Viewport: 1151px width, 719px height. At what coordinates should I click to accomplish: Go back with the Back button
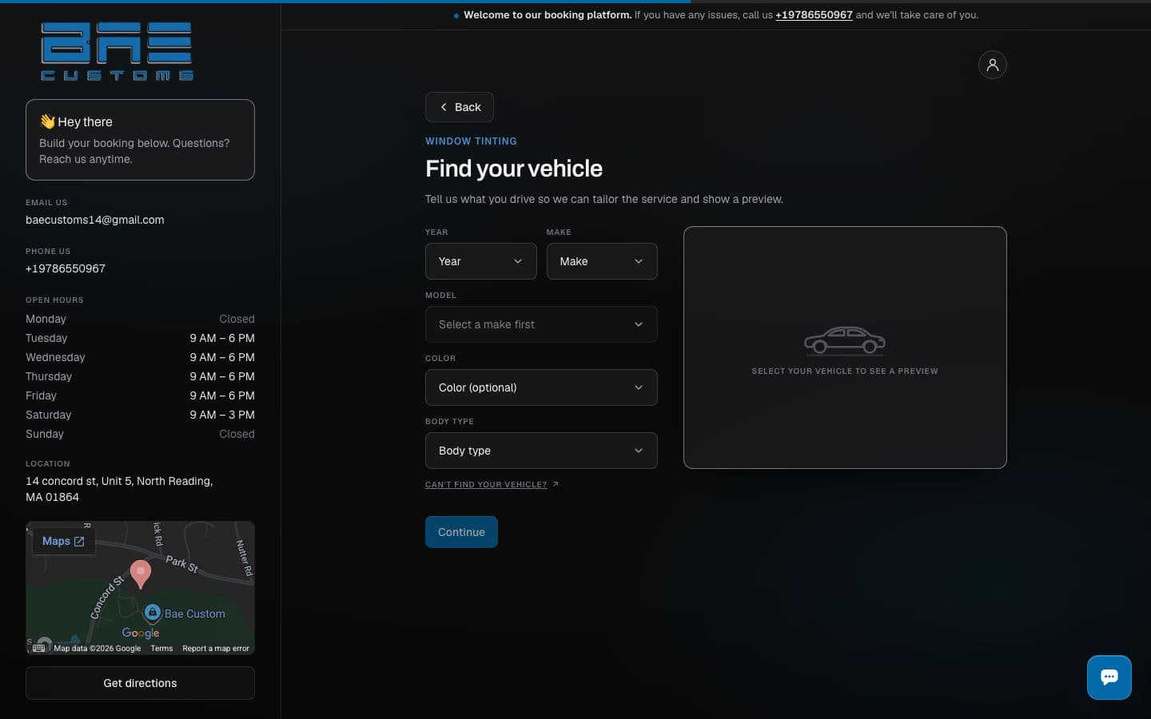point(460,107)
